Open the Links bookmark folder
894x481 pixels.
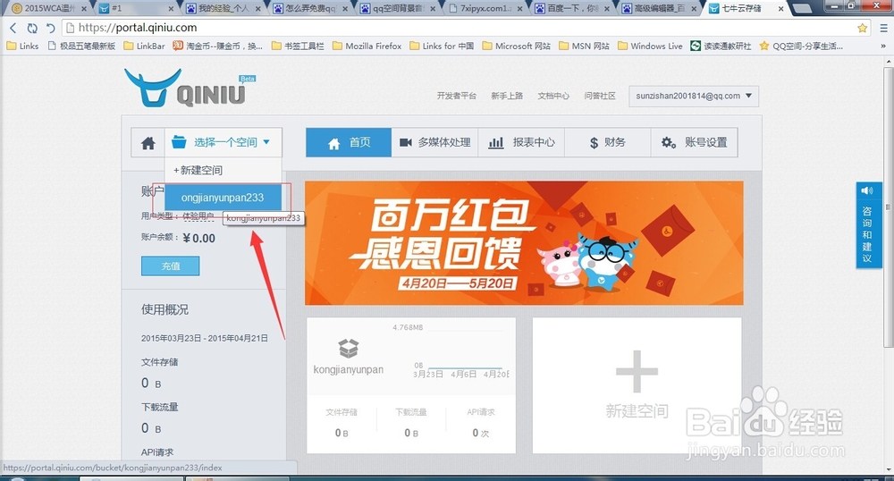click(23, 46)
